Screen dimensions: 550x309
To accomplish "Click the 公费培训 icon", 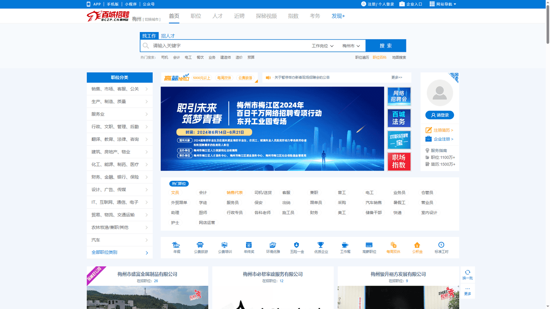I will pyautogui.click(x=225, y=245).
